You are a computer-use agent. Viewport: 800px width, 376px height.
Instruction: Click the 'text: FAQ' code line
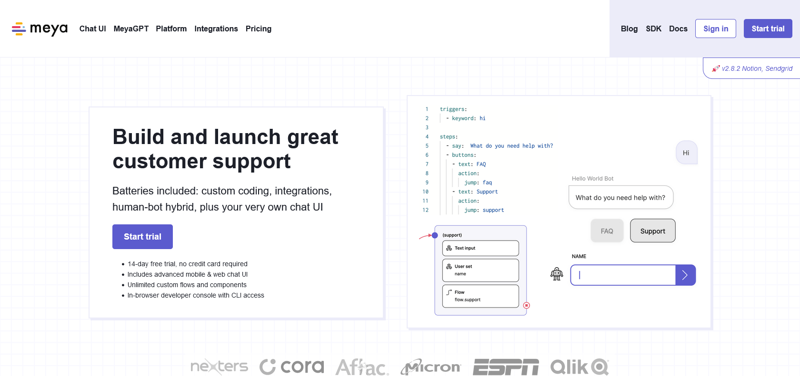click(x=469, y=164)
